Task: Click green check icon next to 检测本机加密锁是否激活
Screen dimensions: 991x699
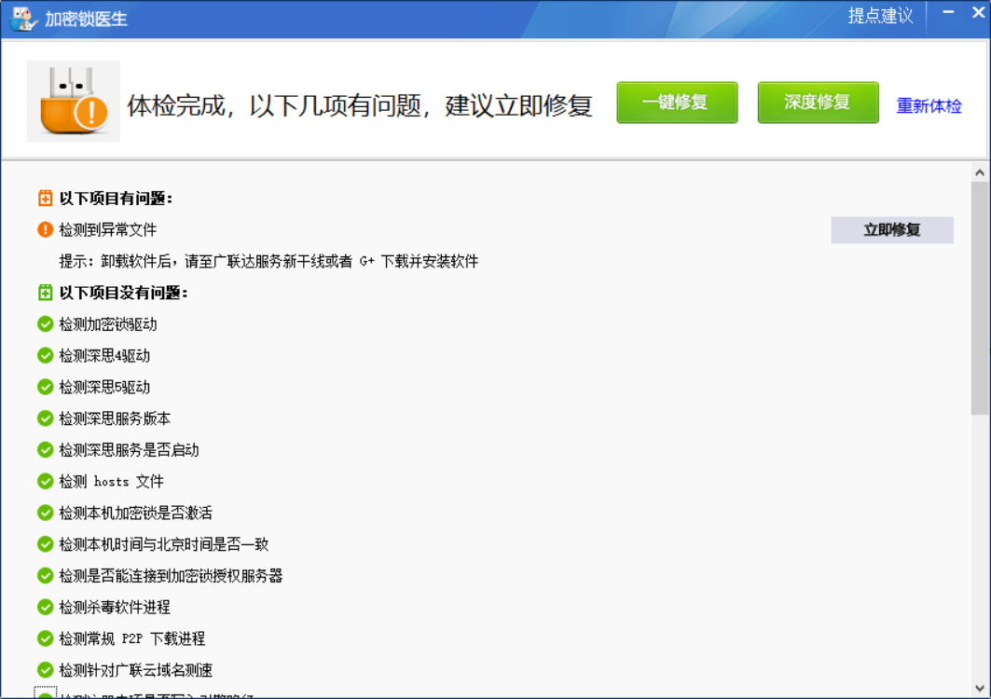Action: coord(45,513)
